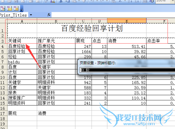Select column D header

coord(99,21)
